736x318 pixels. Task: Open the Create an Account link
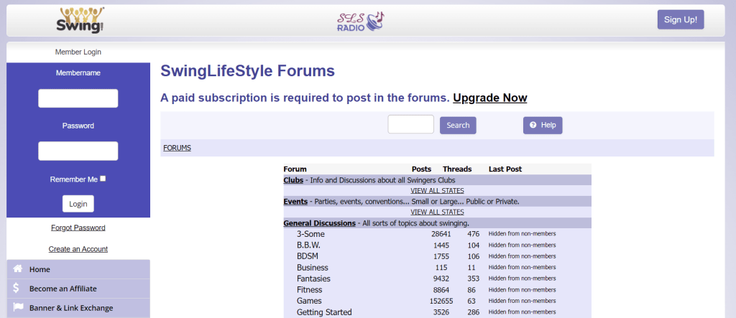coord(78,249)
